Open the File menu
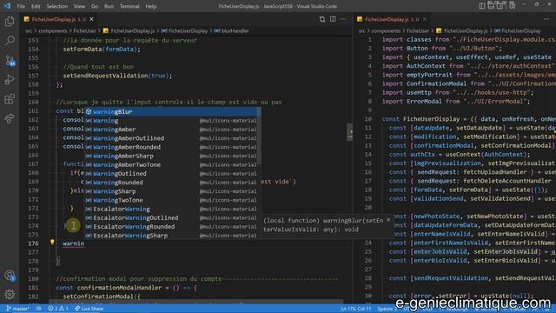This screenshot has height=313, width=556. click(21, 6)
